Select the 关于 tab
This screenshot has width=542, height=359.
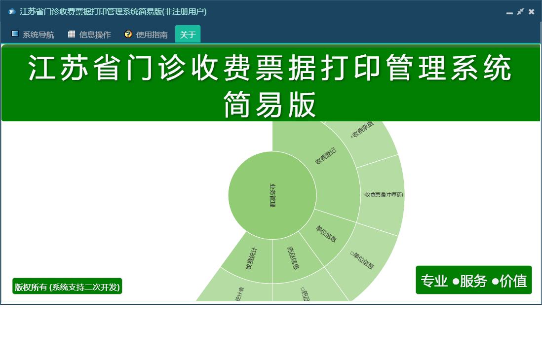[x=188, y=35]
